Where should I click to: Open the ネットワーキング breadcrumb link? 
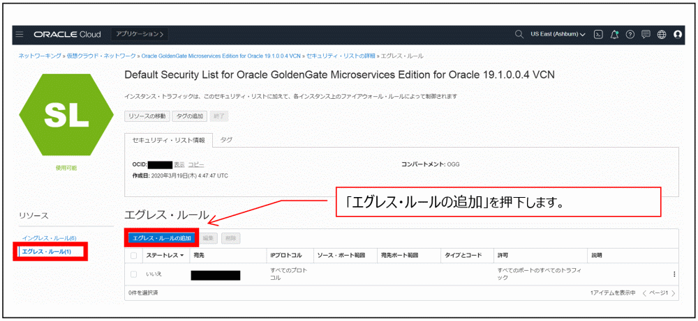[x=40, y=56]
